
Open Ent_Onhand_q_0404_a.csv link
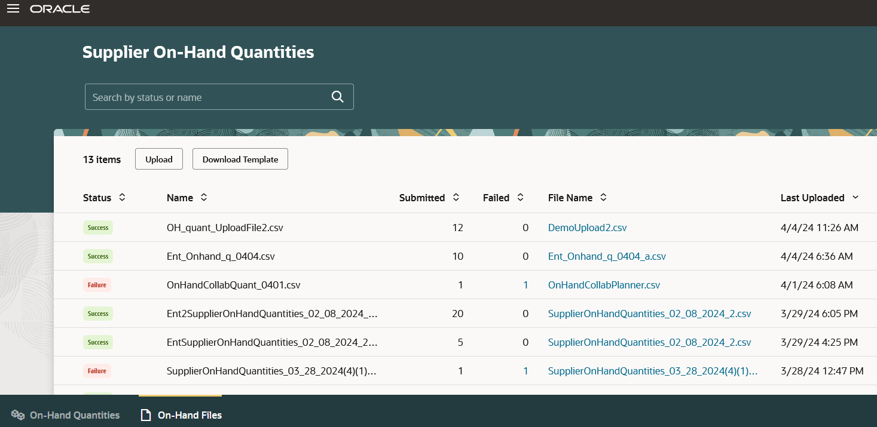pos(607,256)
